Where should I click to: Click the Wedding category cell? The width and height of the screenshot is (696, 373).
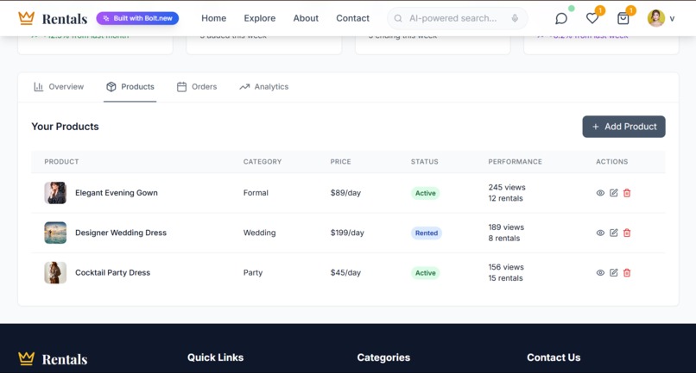[259, 233]
